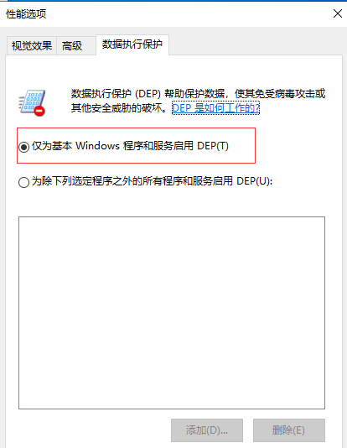
Task: Click label '为除下列选定程序之外的所有程序和服务启用'
Action: [132, 181]
